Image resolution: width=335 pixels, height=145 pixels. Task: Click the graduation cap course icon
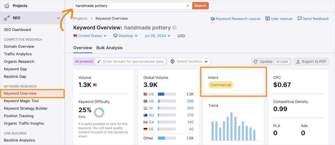(x=212, y=19)
